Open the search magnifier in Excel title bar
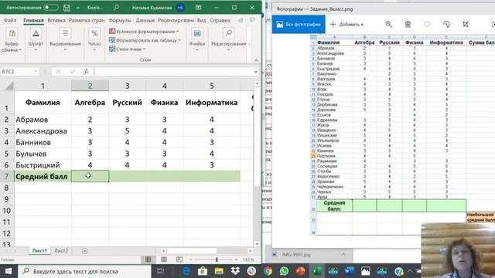495x278 pixels. 116,7
